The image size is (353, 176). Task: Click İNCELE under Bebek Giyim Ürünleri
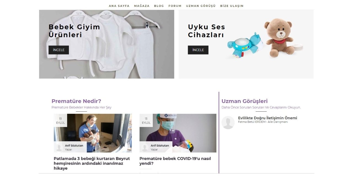tap(59, 50)
